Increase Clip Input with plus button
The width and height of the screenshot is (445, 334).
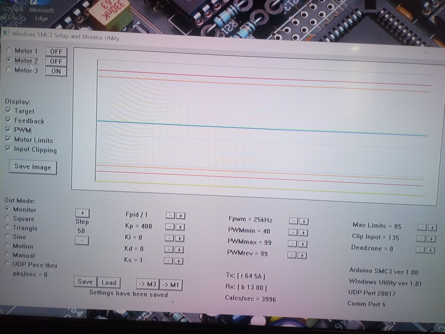coord(431,239)
